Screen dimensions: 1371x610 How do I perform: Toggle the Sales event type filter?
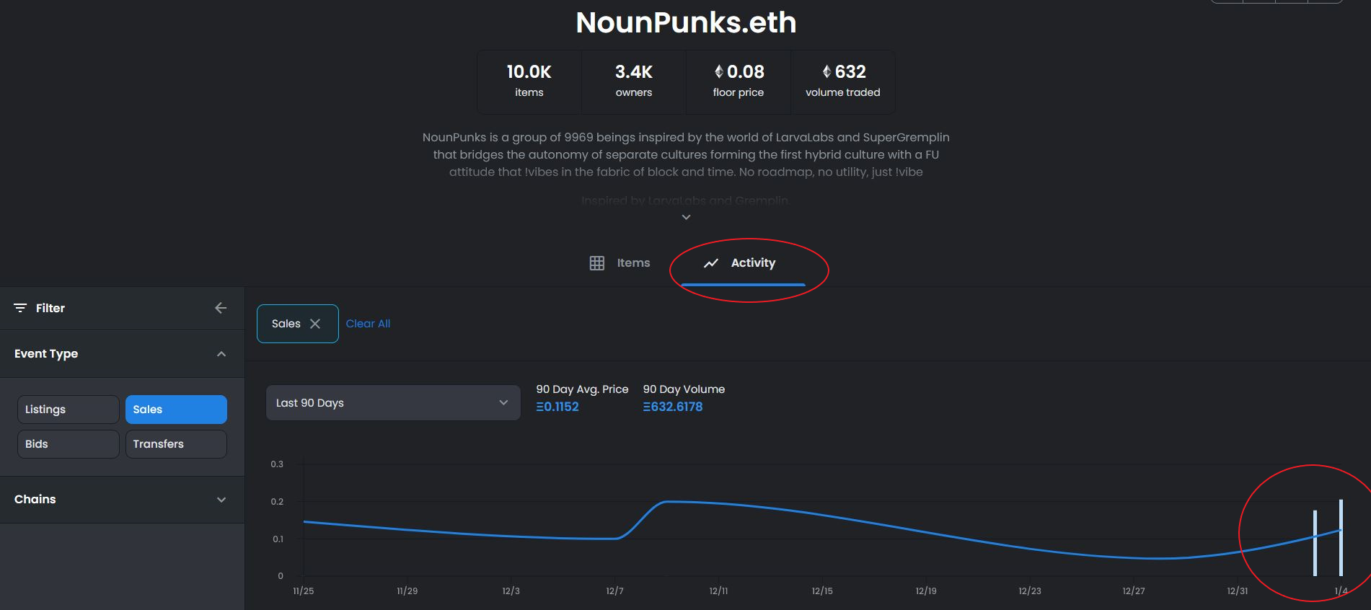pos(176,410)
